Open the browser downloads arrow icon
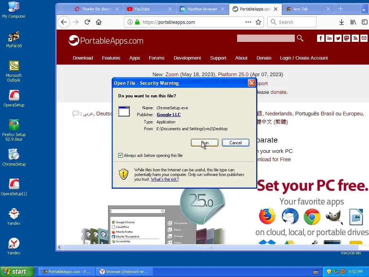 coord(342,22)
